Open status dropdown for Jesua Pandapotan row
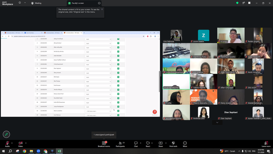 (98, 107)
